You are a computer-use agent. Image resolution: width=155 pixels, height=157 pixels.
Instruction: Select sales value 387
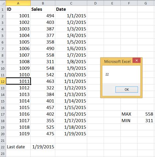[x=43, y=29]
